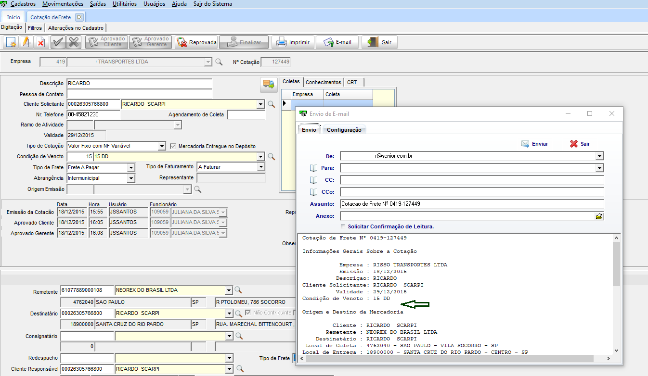Click the edit pencil toolbar icon
648x376 pixels.
26,42
